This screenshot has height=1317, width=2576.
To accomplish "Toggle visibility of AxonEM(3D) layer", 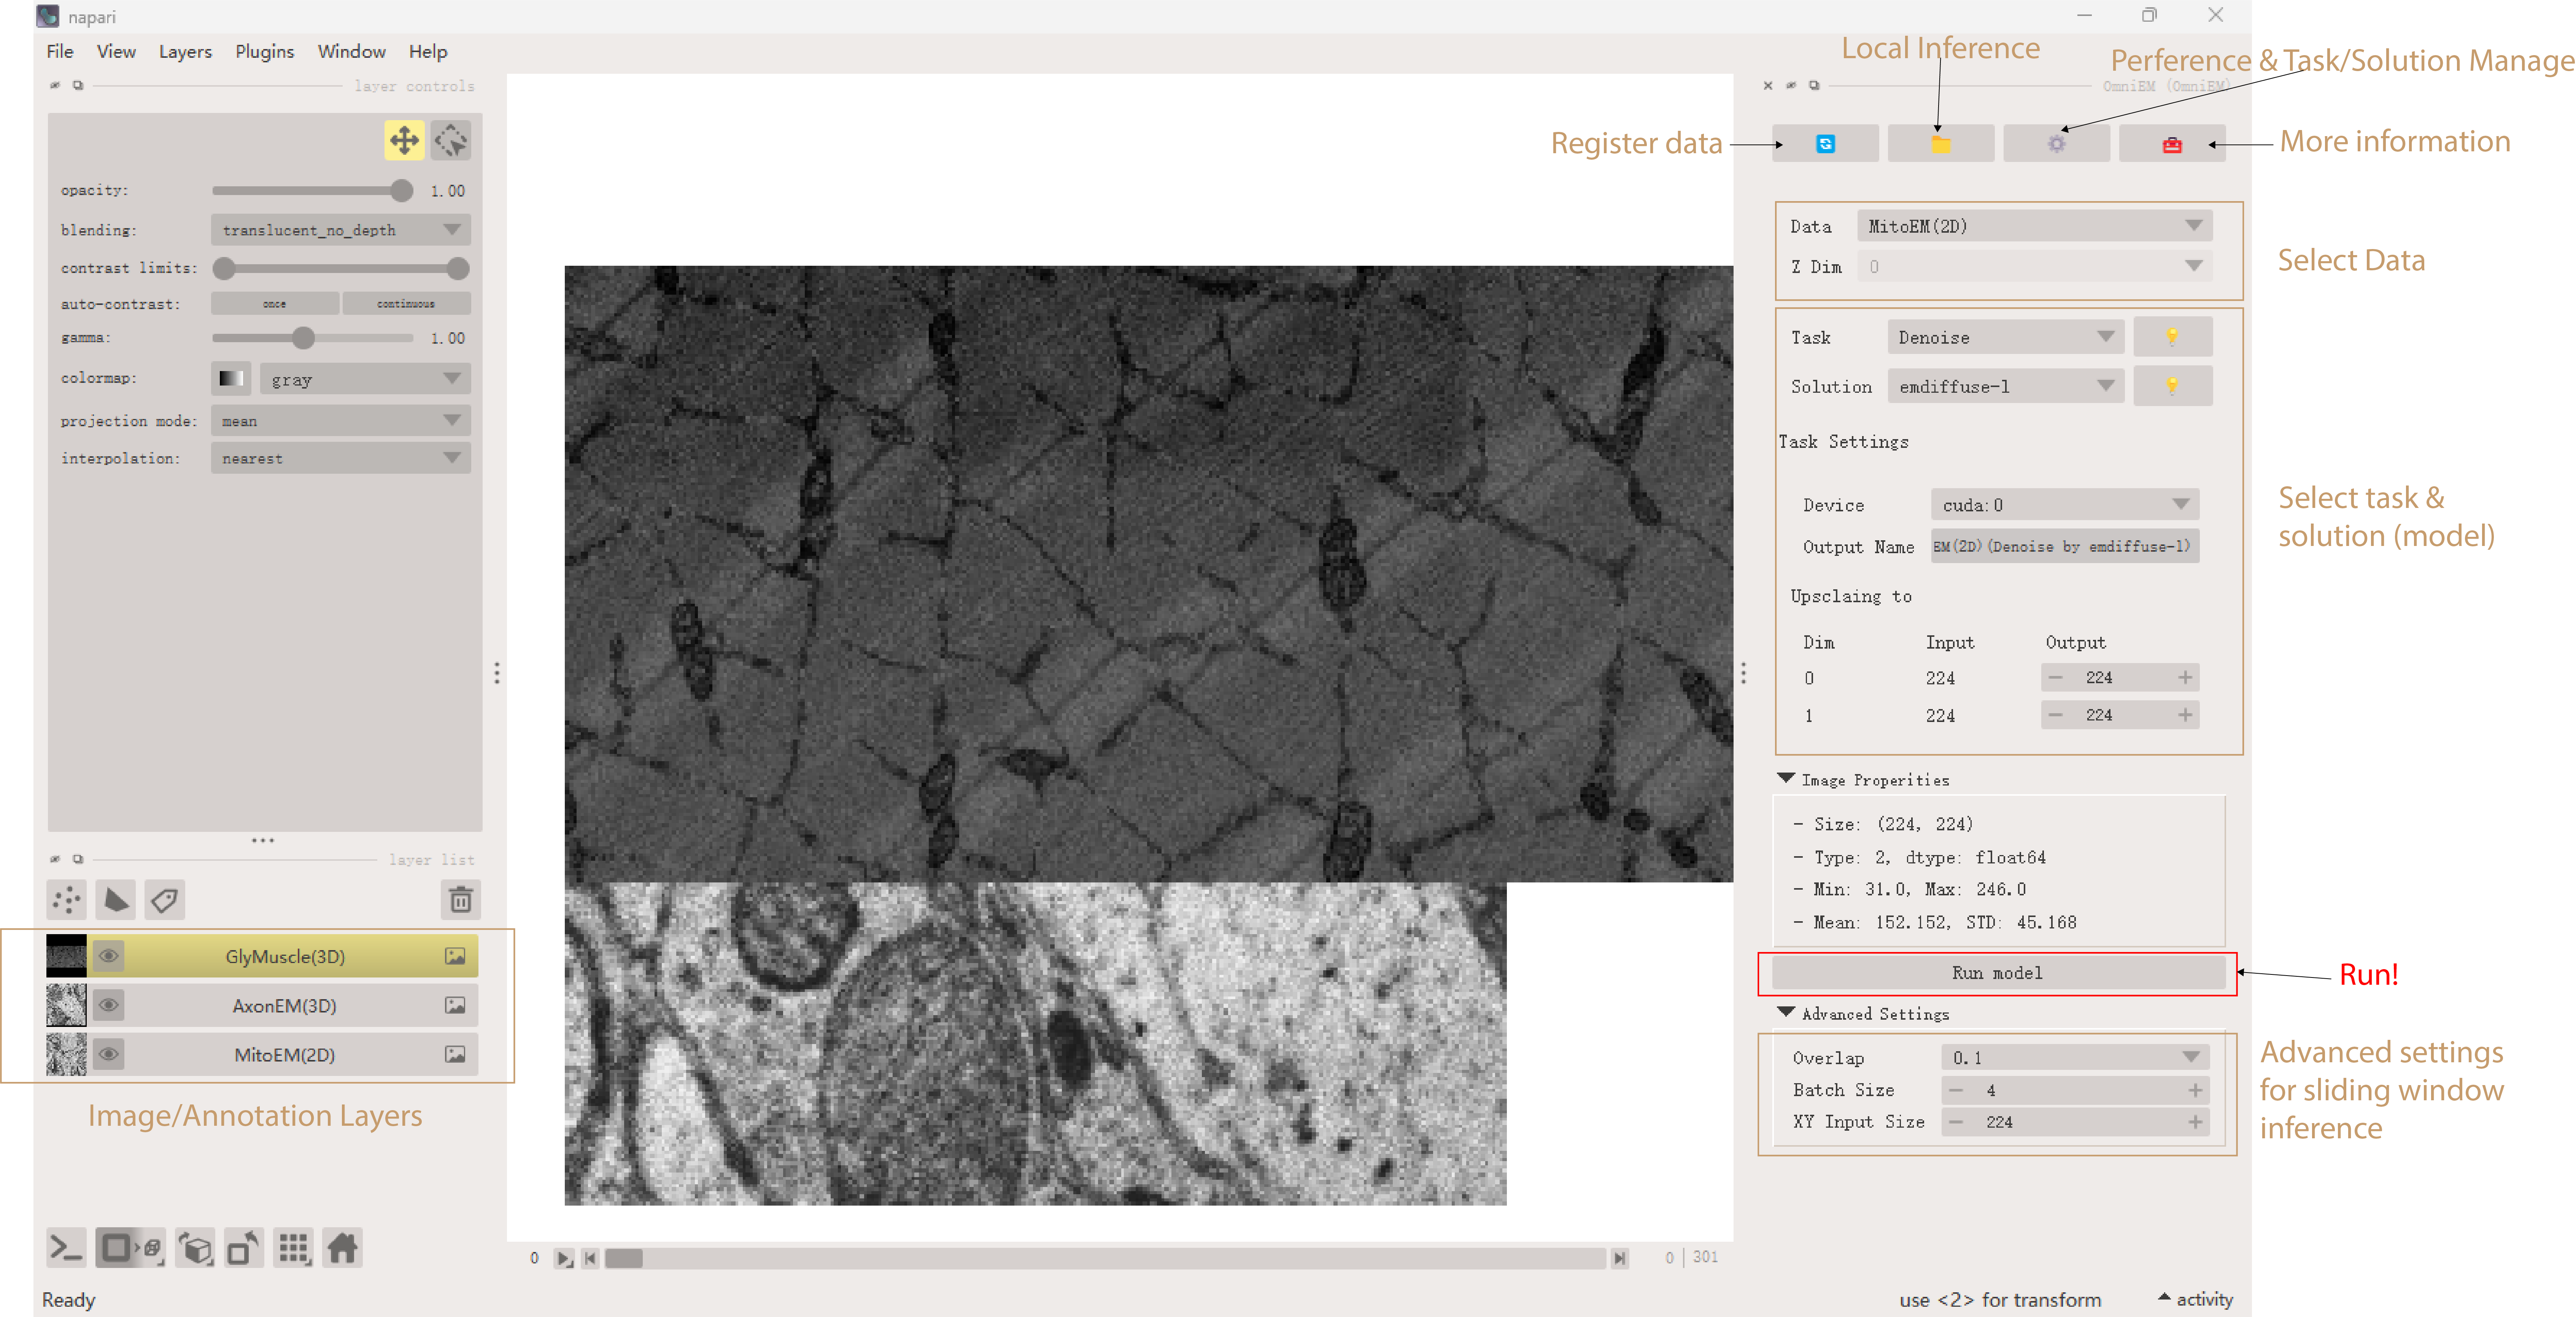I will (x=109, y=1005).
